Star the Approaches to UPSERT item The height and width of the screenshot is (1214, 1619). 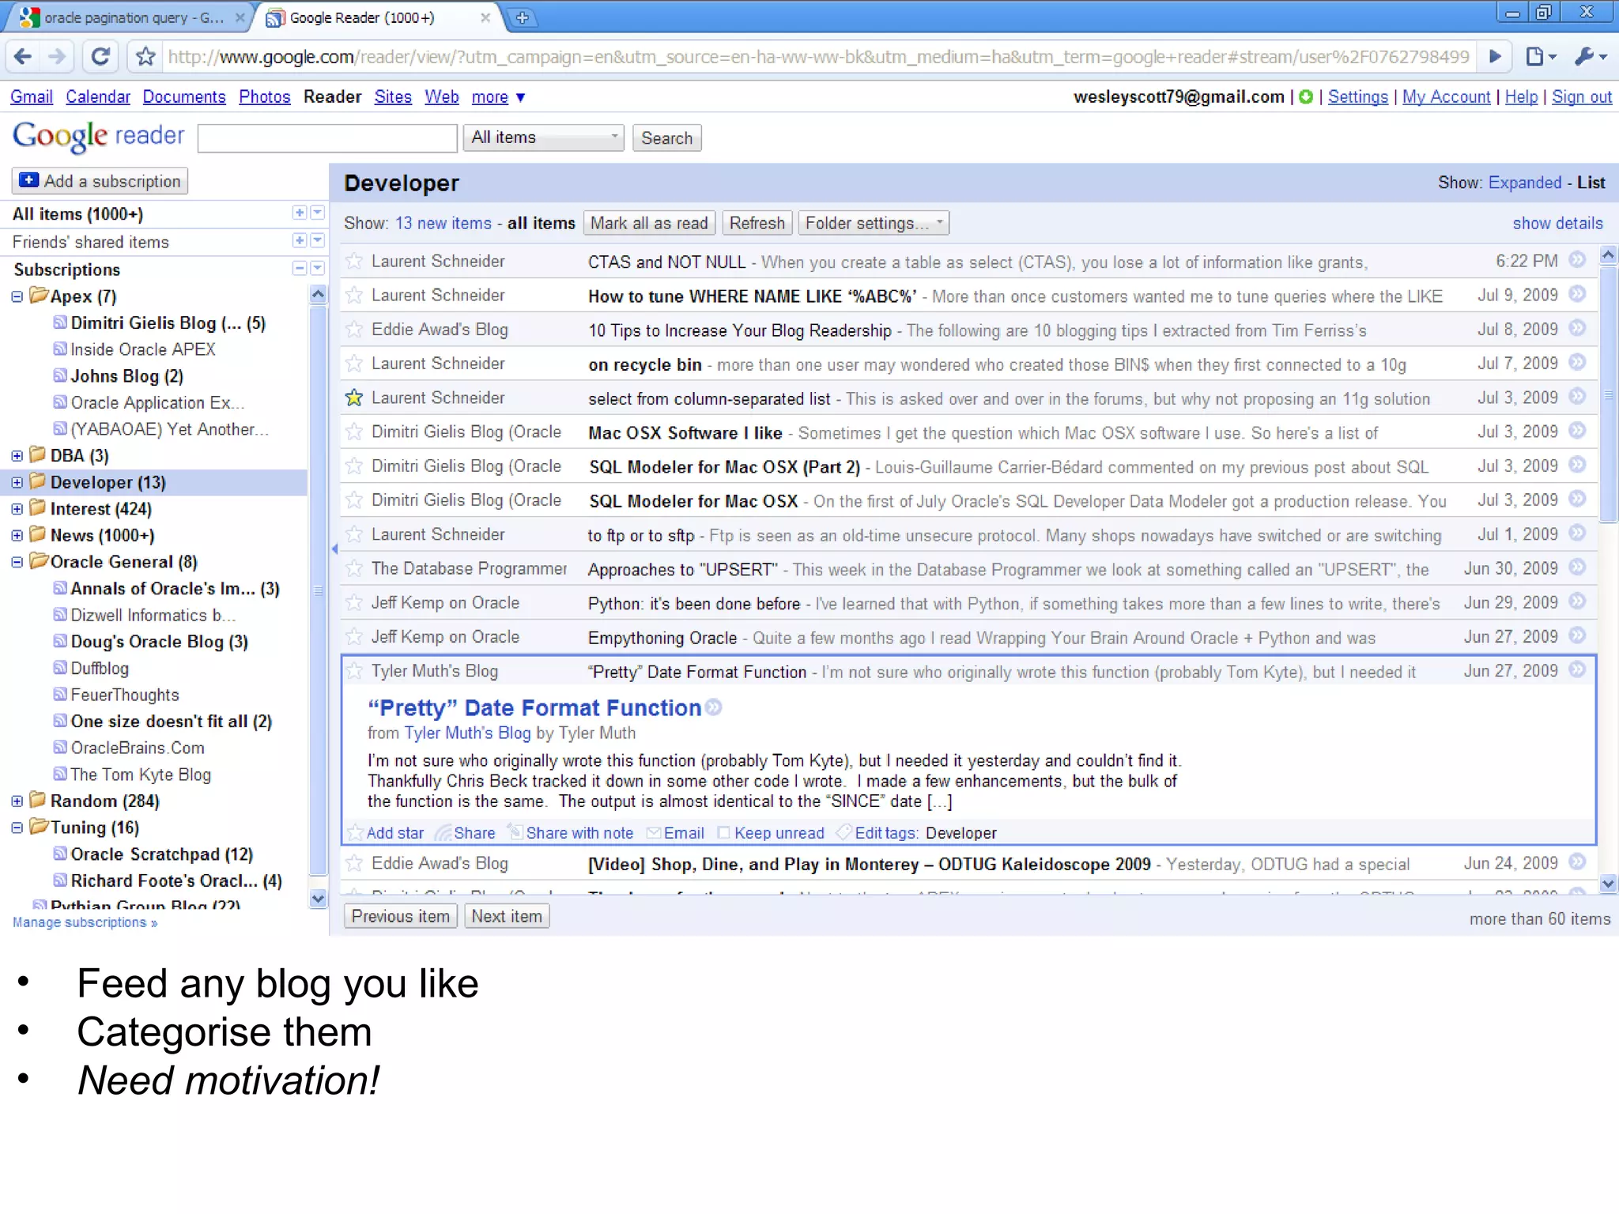pyautogui.click(x=354, y=568)
